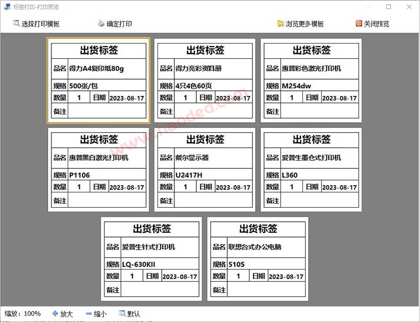Click the spec text 510S

(237, 264)
